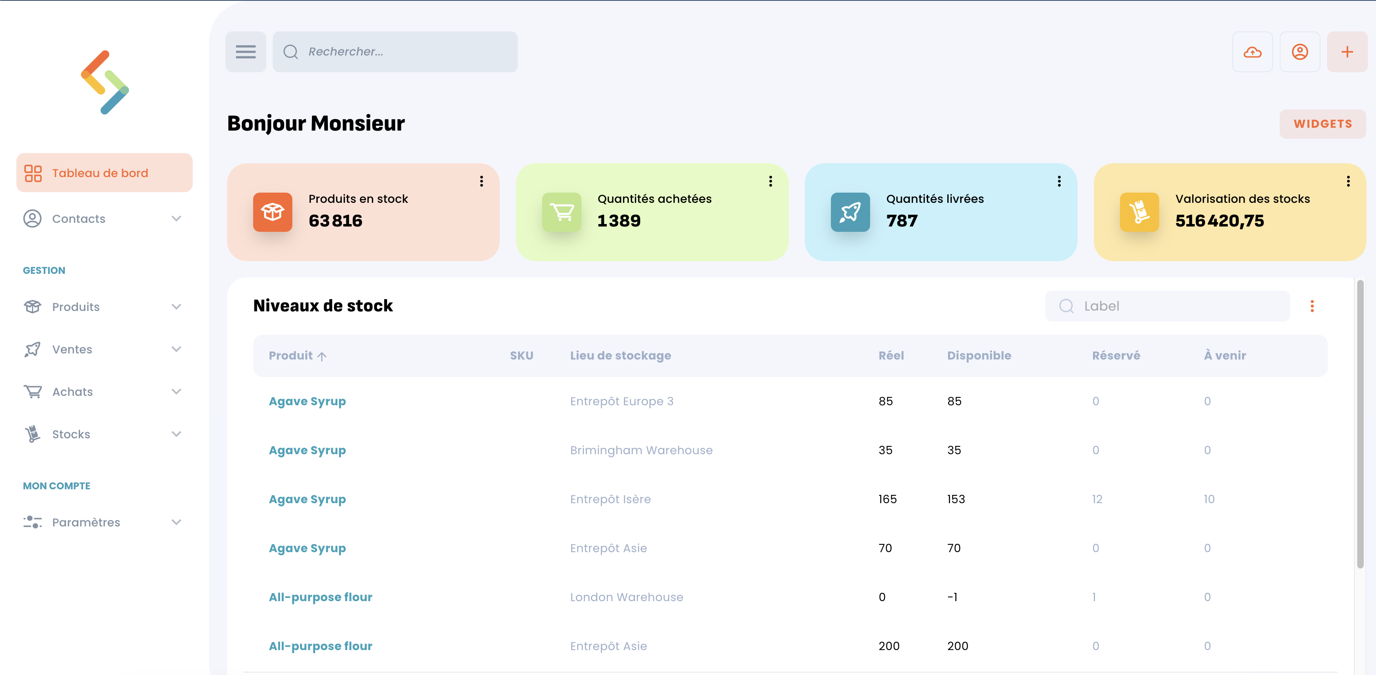Open the Contacts menu item
This screenshot has height=675, width=1376.
pos(105,218)
